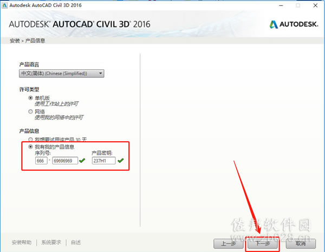Viewport: 325px width, 252px height.
Task: Close the installer window
Action: [315, 5]
